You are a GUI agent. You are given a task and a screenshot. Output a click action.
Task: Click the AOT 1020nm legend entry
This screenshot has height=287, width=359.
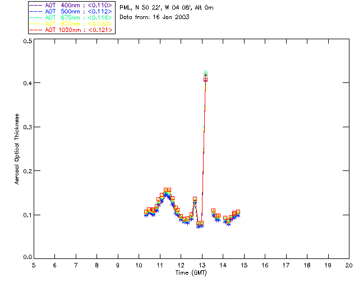click(71, 30)
